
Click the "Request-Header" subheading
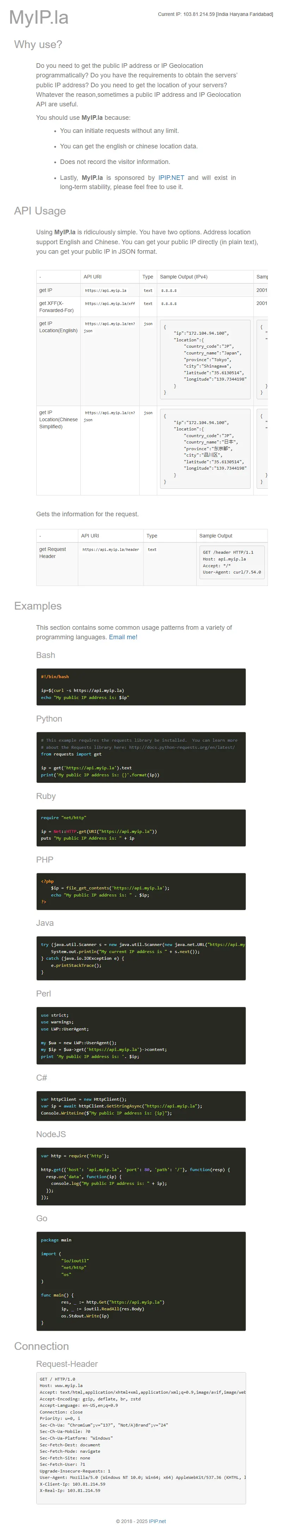[x=67, y=1364]
